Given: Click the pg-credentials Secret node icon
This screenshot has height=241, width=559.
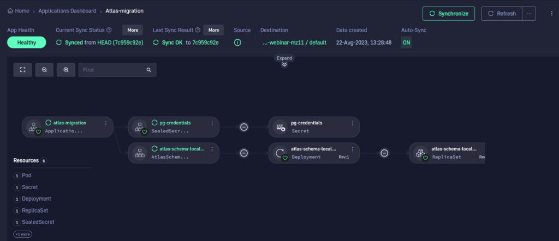Looking at the screenshot, I should (x=280, y=127).
